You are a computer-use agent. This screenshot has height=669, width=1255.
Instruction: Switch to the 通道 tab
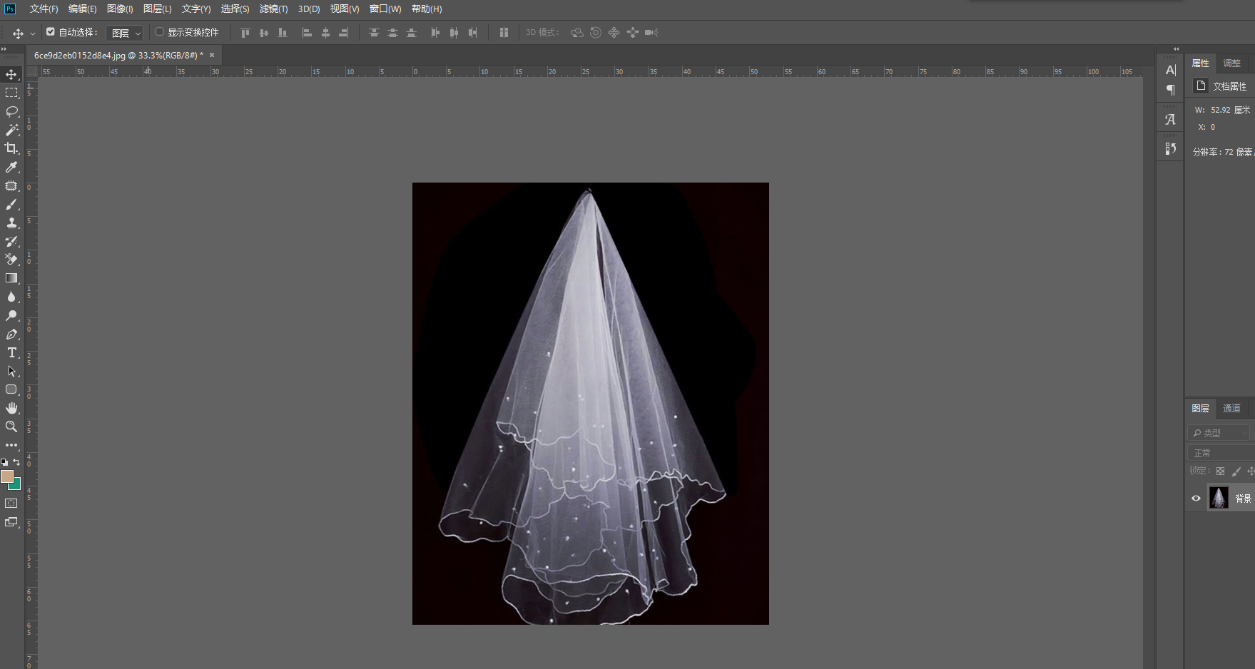tap(1232, 409)
